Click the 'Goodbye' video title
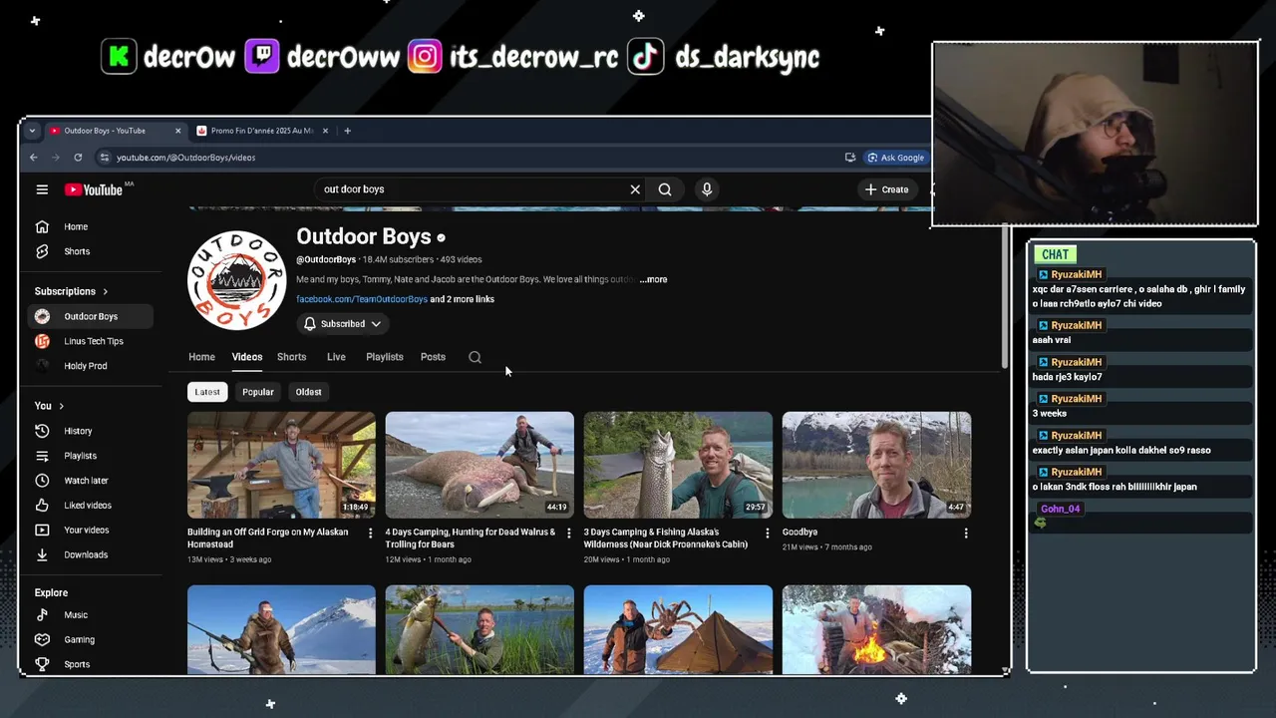Image resolution: width=1276 pixels, height=718 pixels. pos(799,533)
